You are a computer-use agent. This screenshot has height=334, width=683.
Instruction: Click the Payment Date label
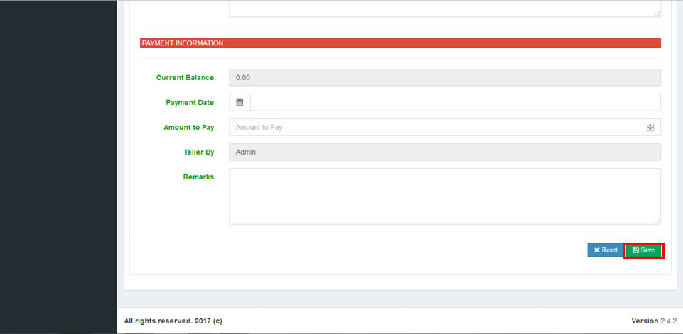190,102
